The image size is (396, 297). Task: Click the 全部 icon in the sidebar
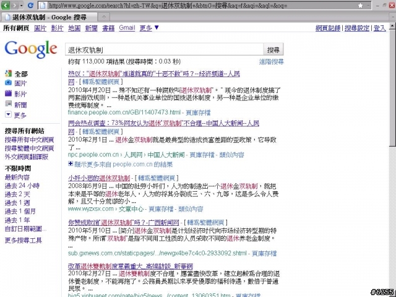[8, 74]
